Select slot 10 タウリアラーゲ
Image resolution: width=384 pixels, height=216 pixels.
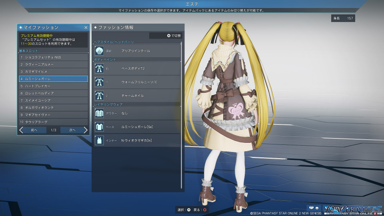(x=53, y=122)
